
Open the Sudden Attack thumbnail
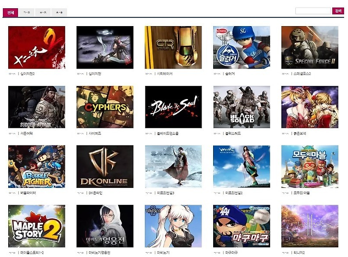click(37, 107)
